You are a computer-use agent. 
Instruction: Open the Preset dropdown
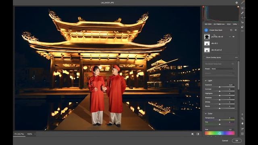pyautogui.click(x=223, y=69)
